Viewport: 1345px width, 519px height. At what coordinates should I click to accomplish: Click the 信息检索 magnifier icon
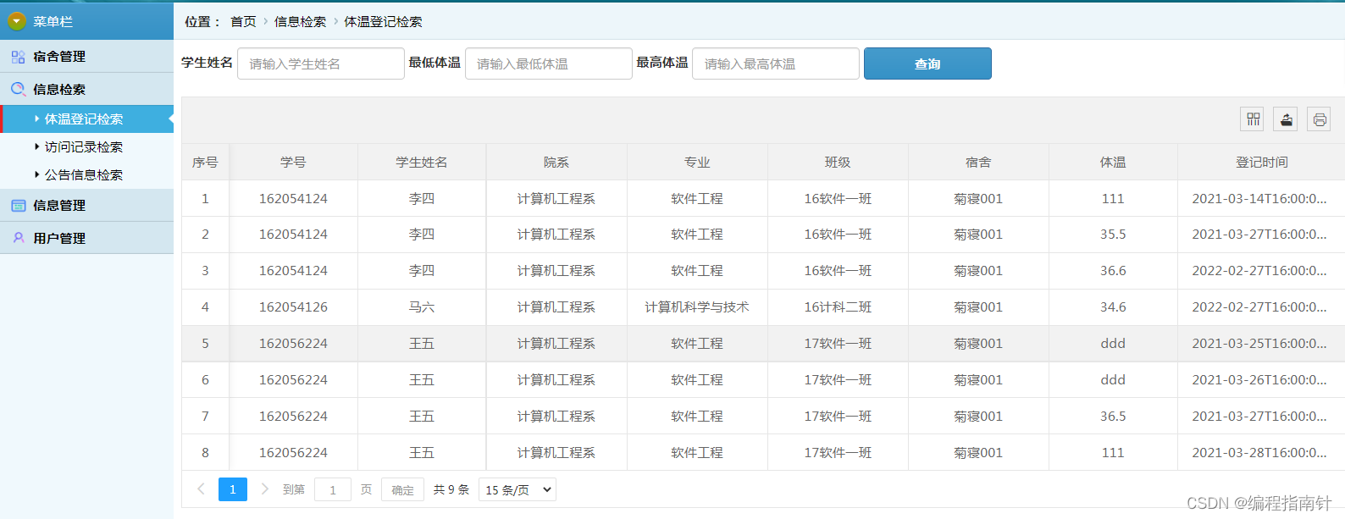coord(18,89)
